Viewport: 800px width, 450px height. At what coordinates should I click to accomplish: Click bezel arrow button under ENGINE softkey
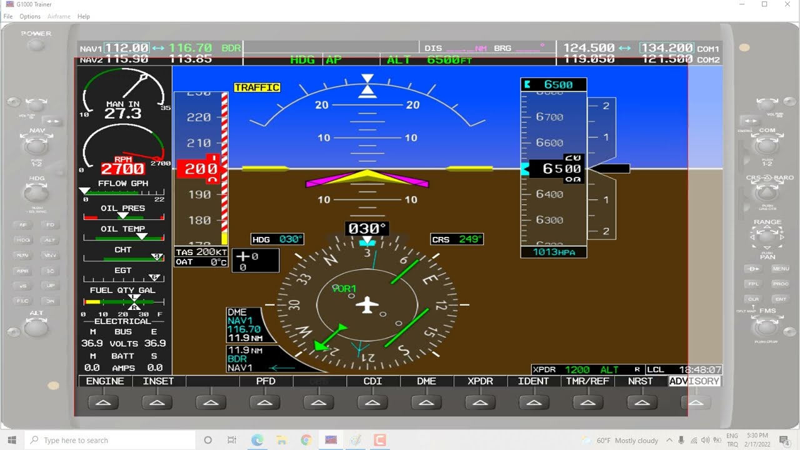point(104,403)
